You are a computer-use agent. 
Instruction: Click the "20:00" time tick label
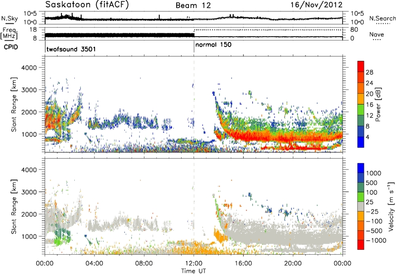(x=293, y=264)
